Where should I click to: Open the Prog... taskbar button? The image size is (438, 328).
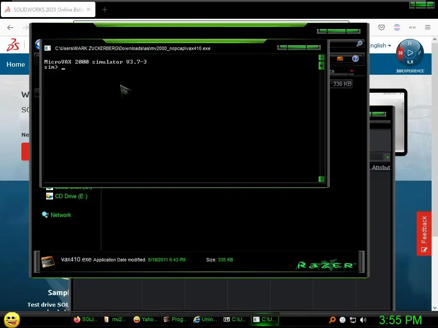click(175, 319)
